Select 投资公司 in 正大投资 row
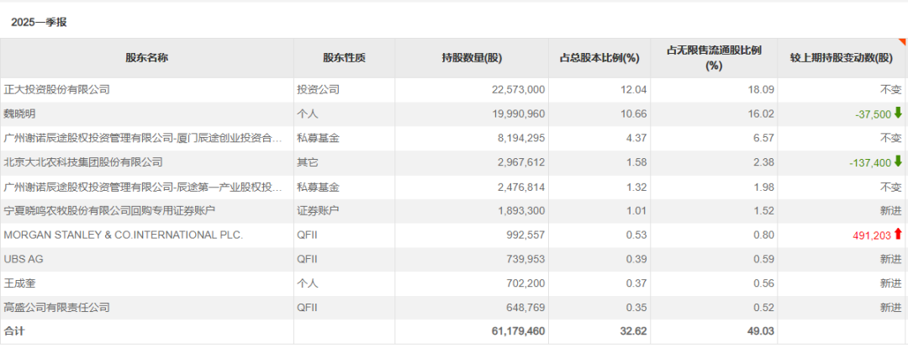This screenshot has width=908, height=349. click(x=318, y=90)
